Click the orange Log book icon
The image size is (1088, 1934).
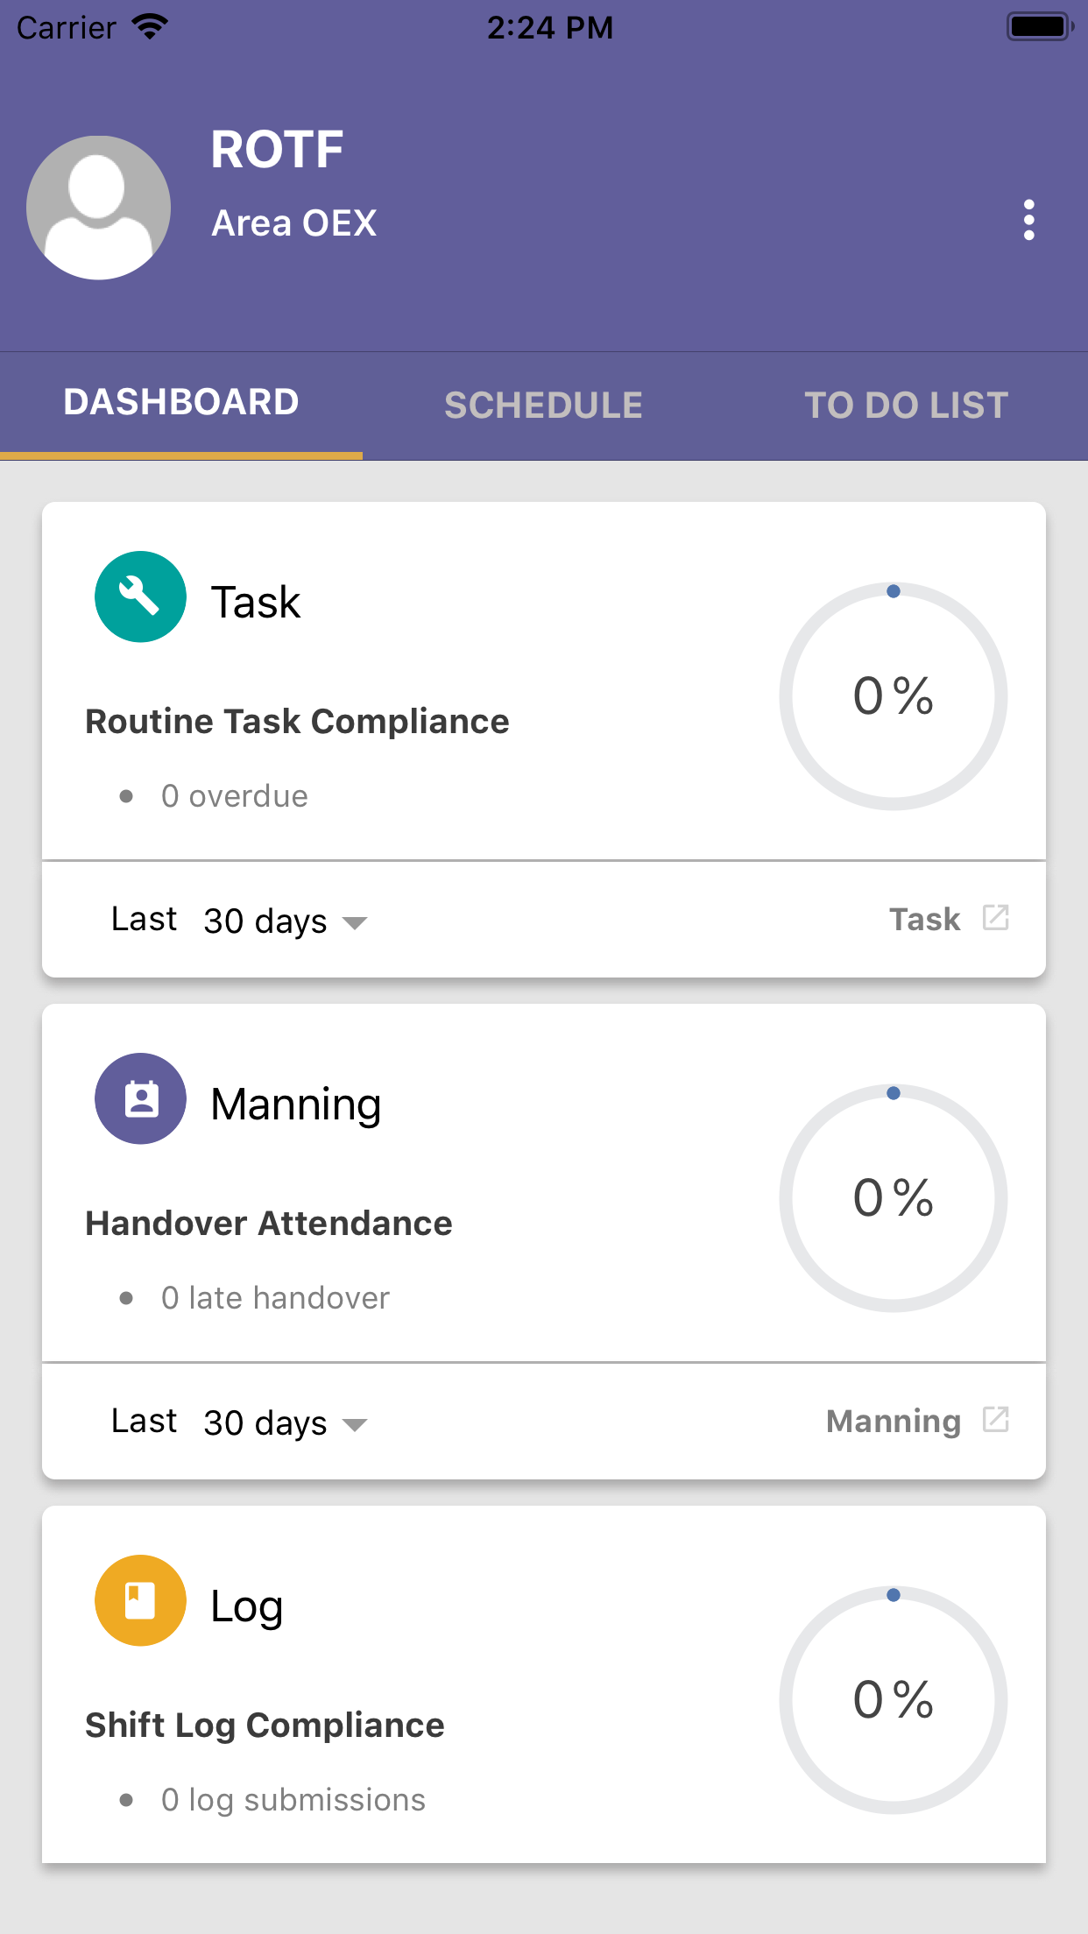point(140,1600)
